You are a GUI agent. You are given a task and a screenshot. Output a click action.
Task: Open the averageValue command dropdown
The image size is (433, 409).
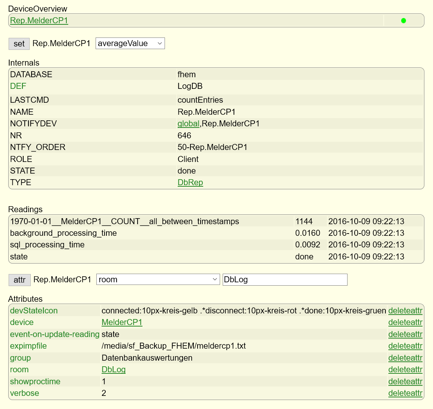pyautogui.click(x=130, y=43)
